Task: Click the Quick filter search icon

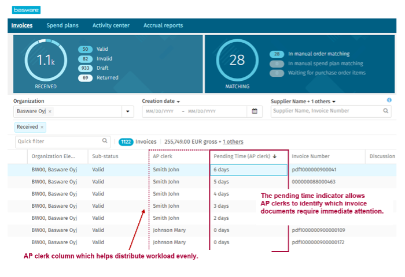Action: pyautogui.click(x=105, y=141)
